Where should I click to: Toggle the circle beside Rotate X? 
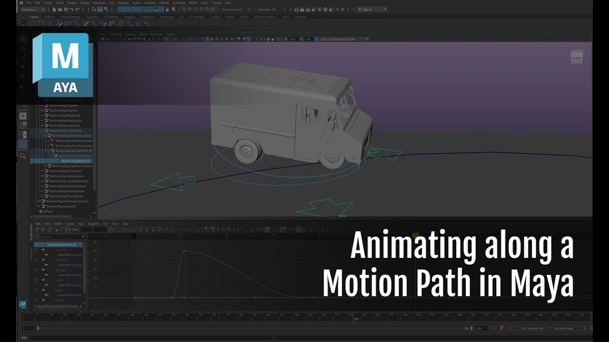(x=36, y=280)
